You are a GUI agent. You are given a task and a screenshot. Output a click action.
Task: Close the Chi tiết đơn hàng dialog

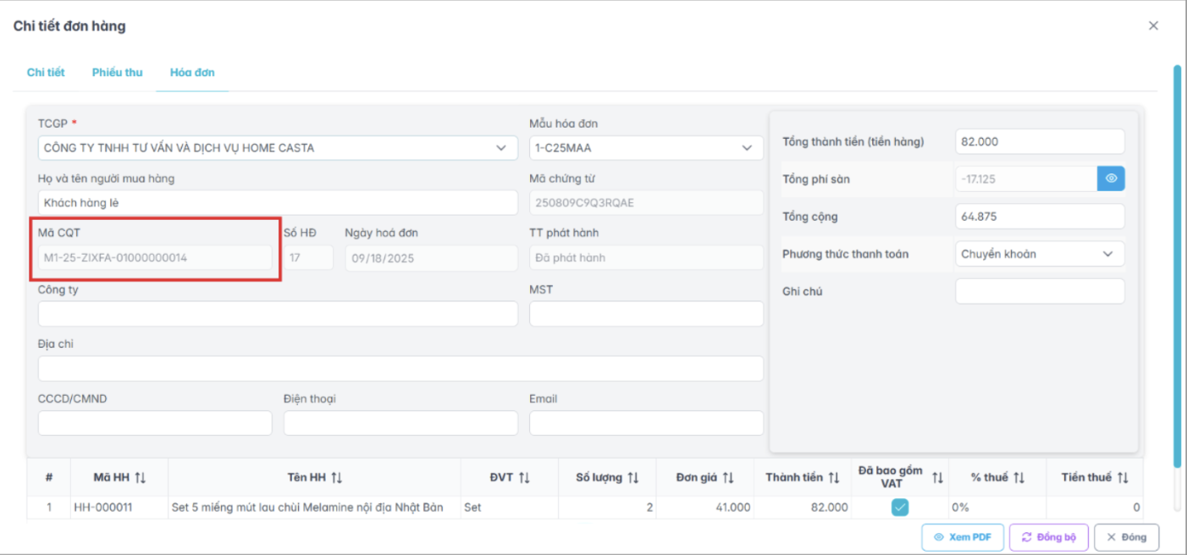pyautogui.click(x=1153, y=26)
